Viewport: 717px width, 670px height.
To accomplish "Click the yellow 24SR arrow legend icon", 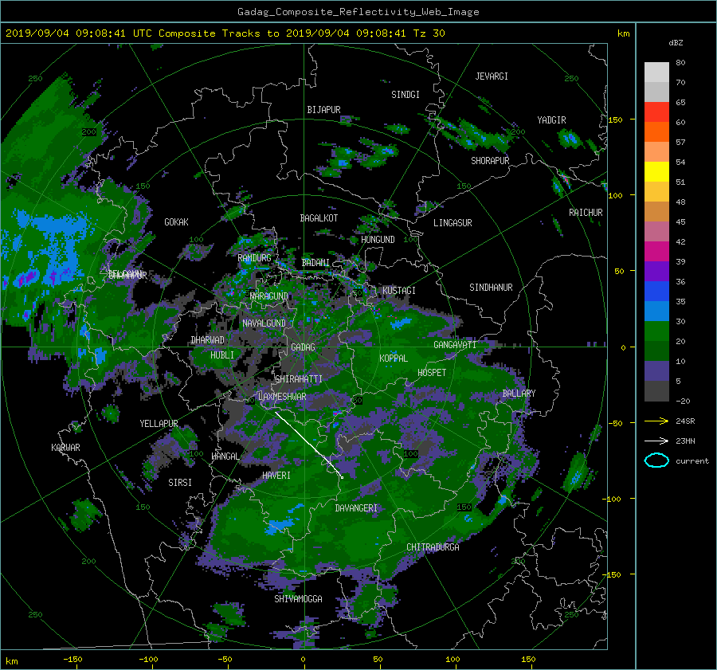I will pyautogui.click(x=656, y=421).
